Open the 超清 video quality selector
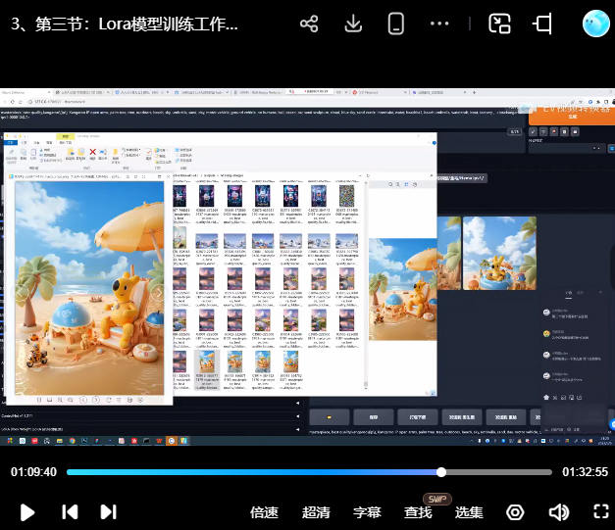The height and width of the screenshot is (530, 615). [x=316, y=511]
